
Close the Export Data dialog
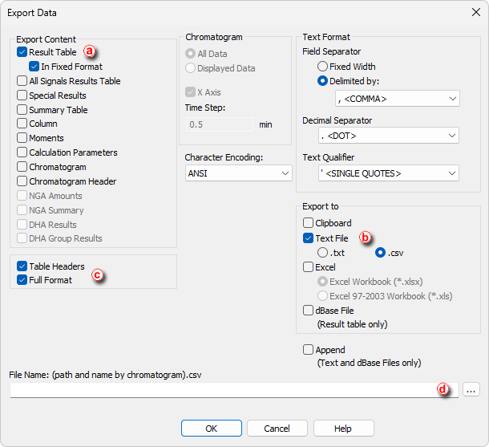tap(476, 13)
